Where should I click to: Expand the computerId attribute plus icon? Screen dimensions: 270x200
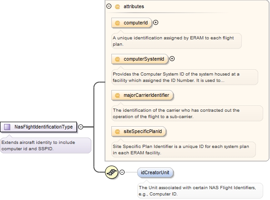coord(155,23)
